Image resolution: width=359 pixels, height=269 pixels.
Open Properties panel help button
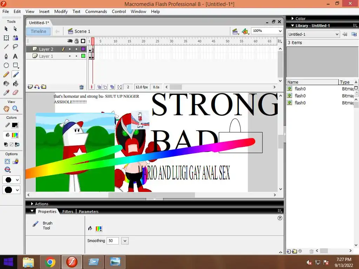tap(280, 218)
